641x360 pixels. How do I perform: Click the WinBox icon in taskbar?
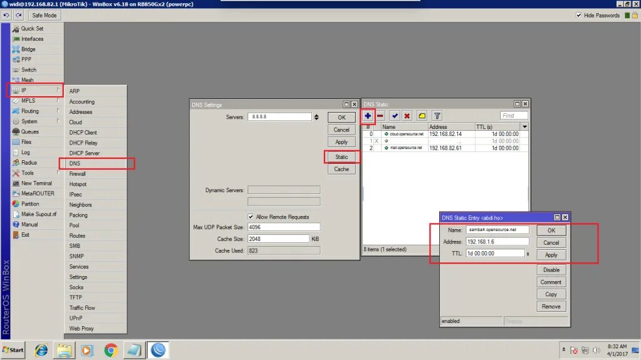point(158,350)
